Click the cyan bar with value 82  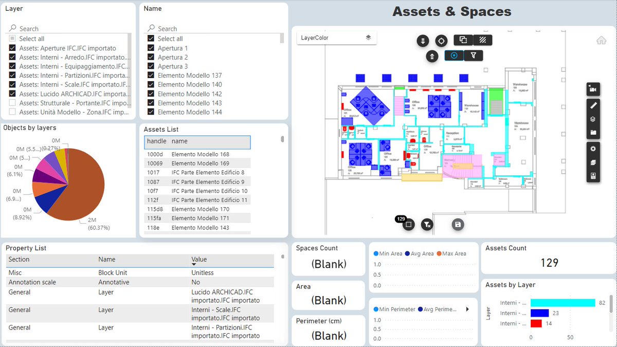click(x=563, y=303)
